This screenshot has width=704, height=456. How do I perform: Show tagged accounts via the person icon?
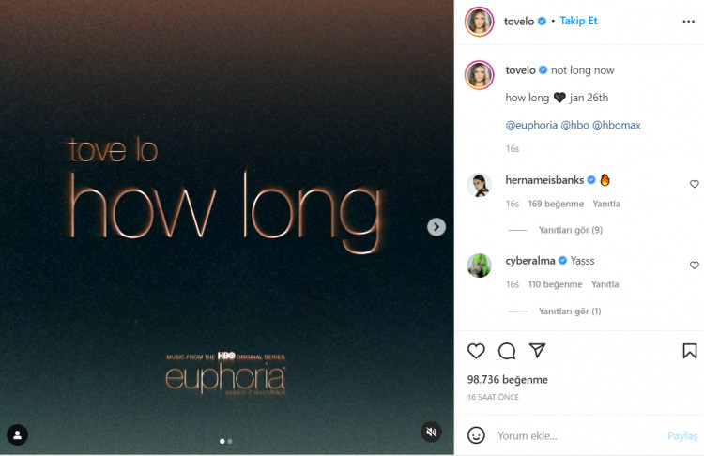pos(18,435)
